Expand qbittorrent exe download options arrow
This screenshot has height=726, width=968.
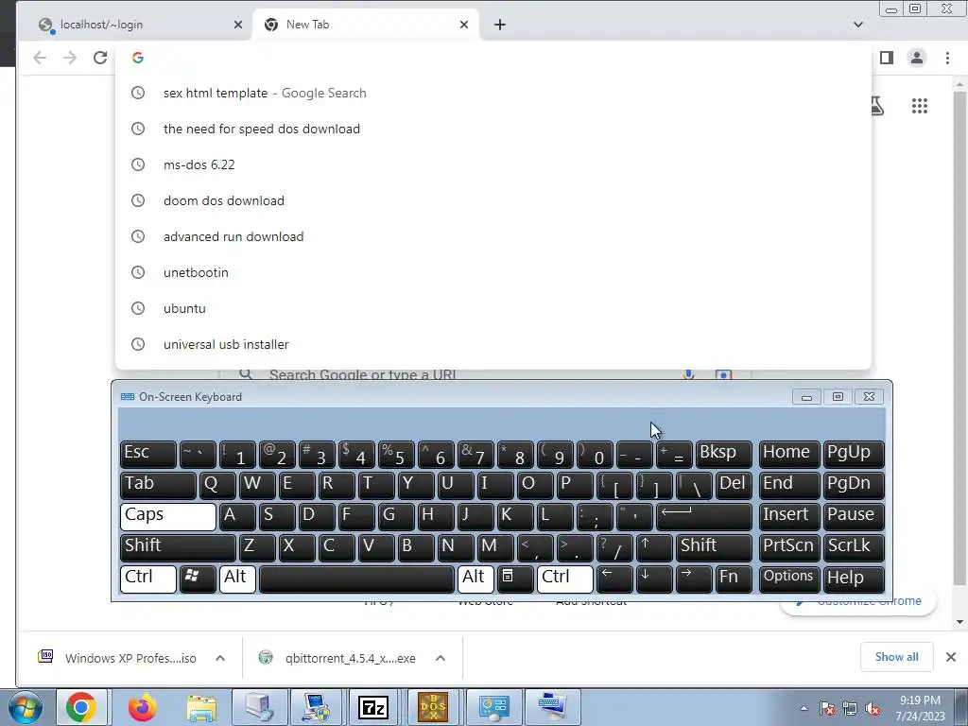[x=441, y=658]
